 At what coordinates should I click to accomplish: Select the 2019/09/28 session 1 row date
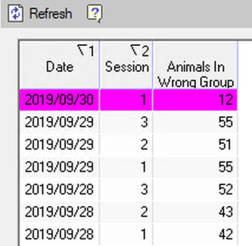(59, 234)
